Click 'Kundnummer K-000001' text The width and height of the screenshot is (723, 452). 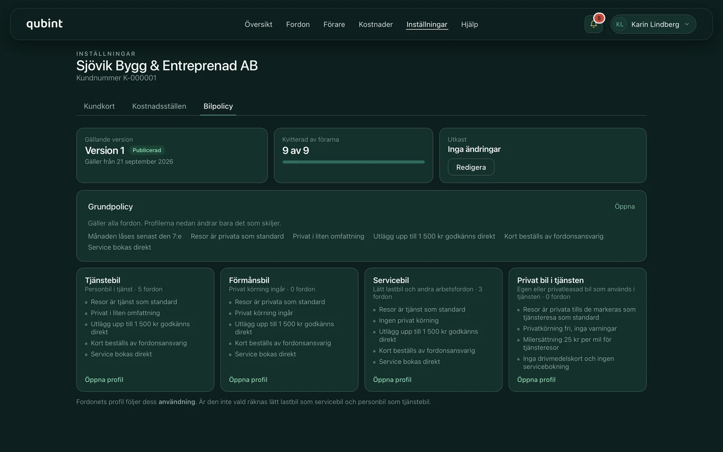click(116, 78)
